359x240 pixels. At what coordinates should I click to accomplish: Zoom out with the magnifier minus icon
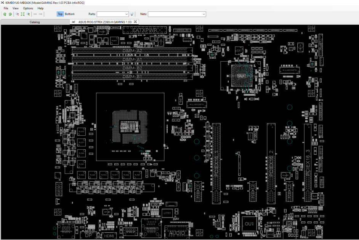[17, 14]
